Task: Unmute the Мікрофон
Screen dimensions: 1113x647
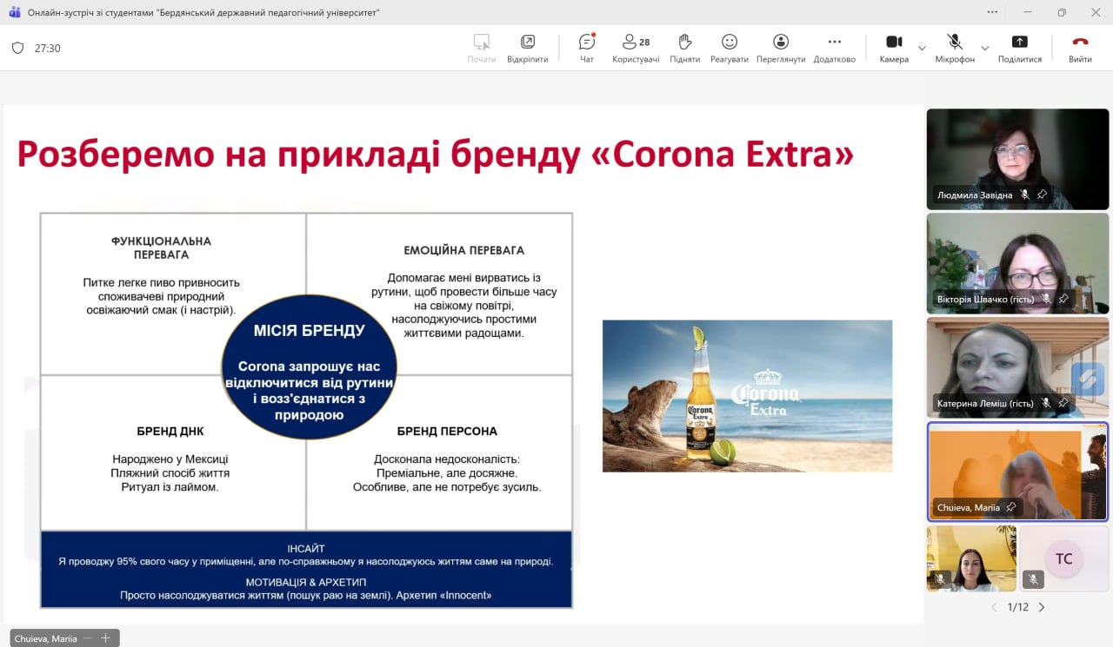Action: tap(955, 48)
